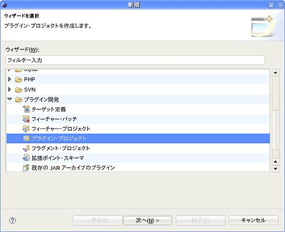285x232 pixels.
Task: Select フィーチャー・パッチ wizard entry
Action: click(54, 119)
